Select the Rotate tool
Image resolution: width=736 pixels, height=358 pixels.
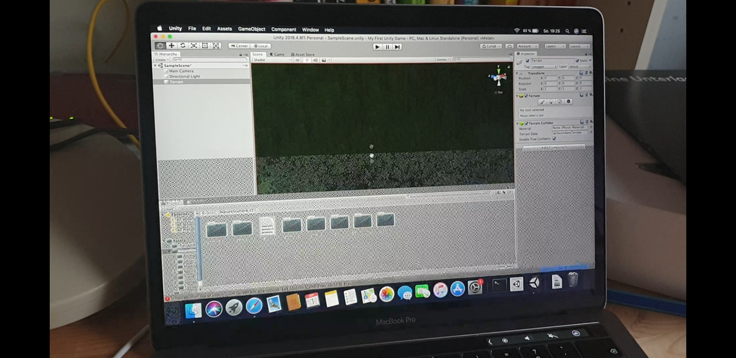183,46
